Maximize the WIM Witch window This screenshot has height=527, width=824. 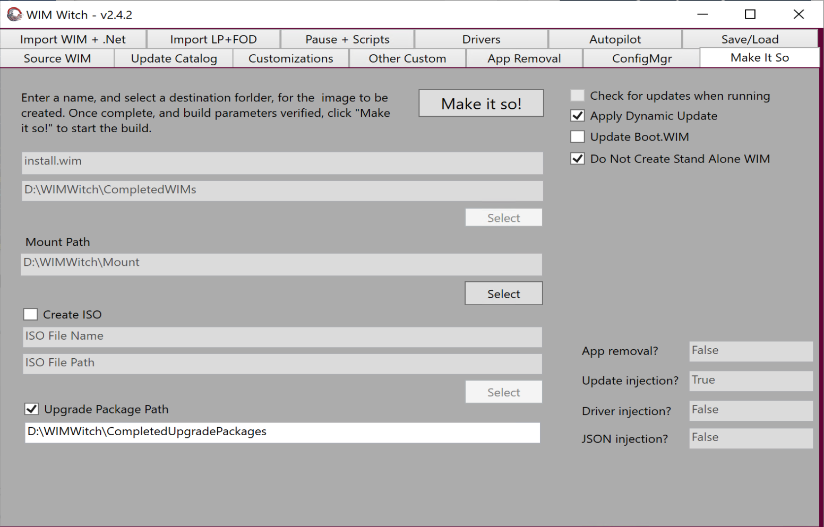coord(750,14)
